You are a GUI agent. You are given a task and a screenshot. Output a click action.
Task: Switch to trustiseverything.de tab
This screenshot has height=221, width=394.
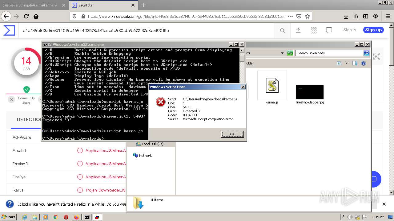[x=30, y=5]
